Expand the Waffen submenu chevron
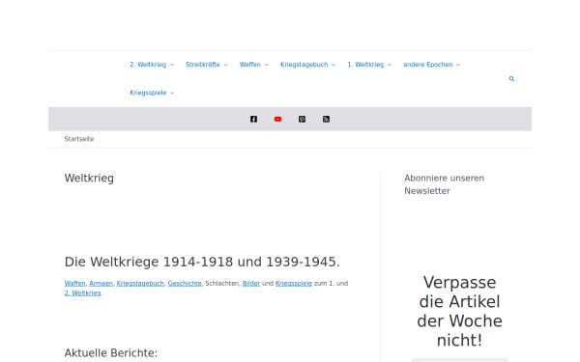Image resolution: width=580 pixels, height=362 pixels. [267, 65]
